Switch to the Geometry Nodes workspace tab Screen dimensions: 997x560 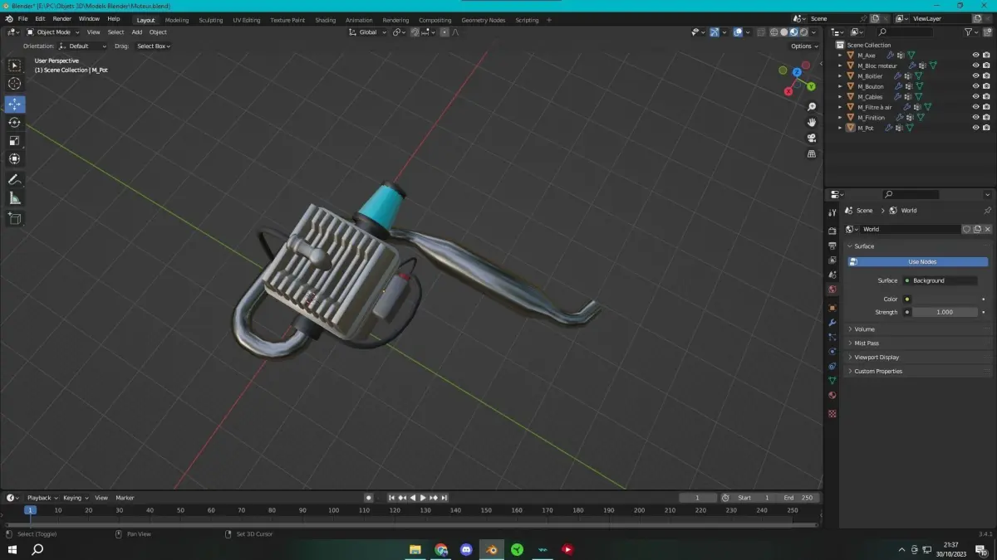pyautogui.click(x=483, y=20)
